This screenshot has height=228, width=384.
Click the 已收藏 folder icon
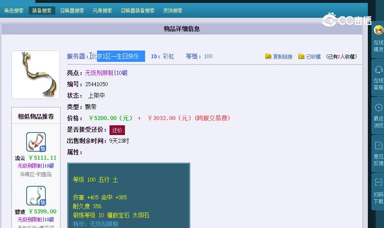click(x=301, y=56)
